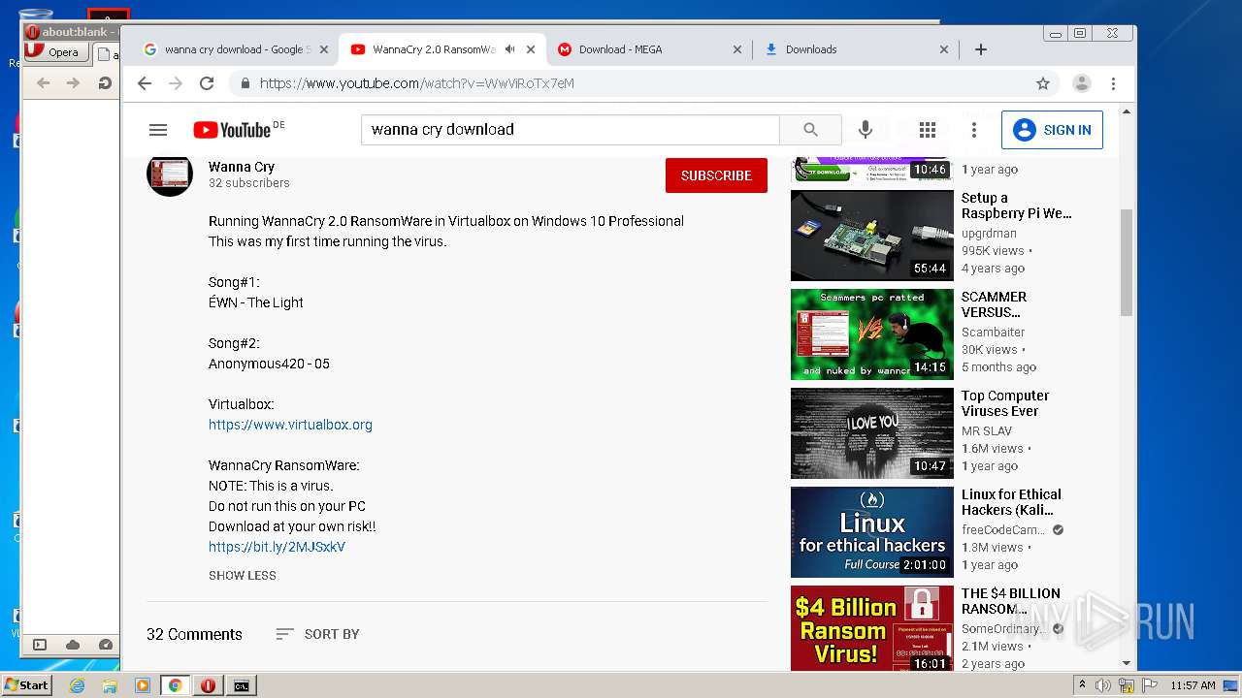Viewport: 1242px width, 698px height.
Task: Open the Wanna Cry channel name
Action: click(242, 167)
